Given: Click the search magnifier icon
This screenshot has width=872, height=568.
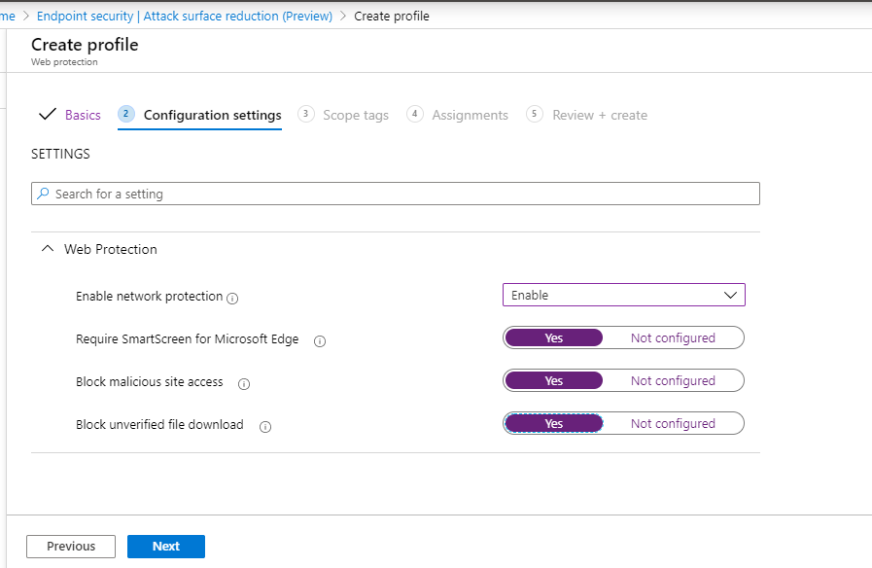Looking at the screenshot, I should tap(43, 195).
